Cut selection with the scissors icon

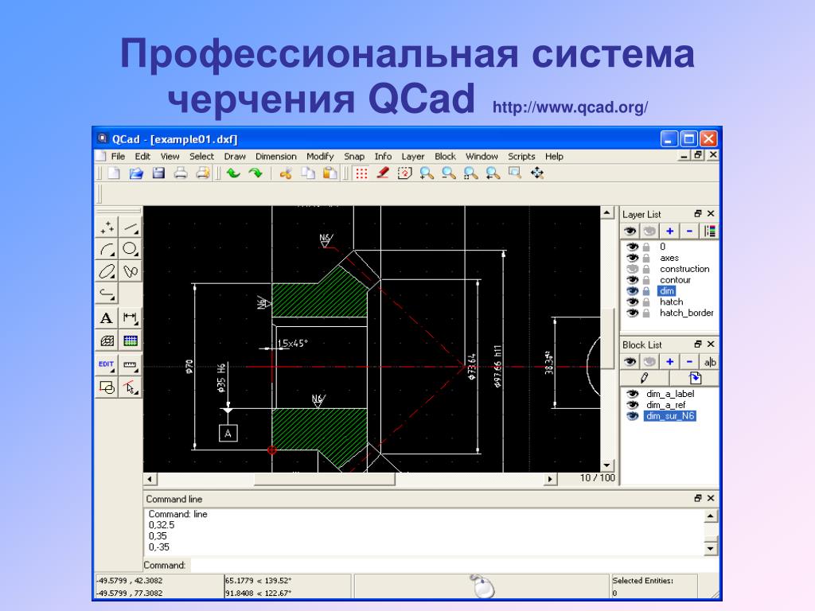pos(286,173)
